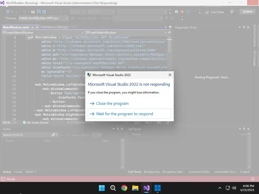Click the Send Feedback person icon
Image resolution: width=259 pixels, height=194 pixels.
coord(232,12)
